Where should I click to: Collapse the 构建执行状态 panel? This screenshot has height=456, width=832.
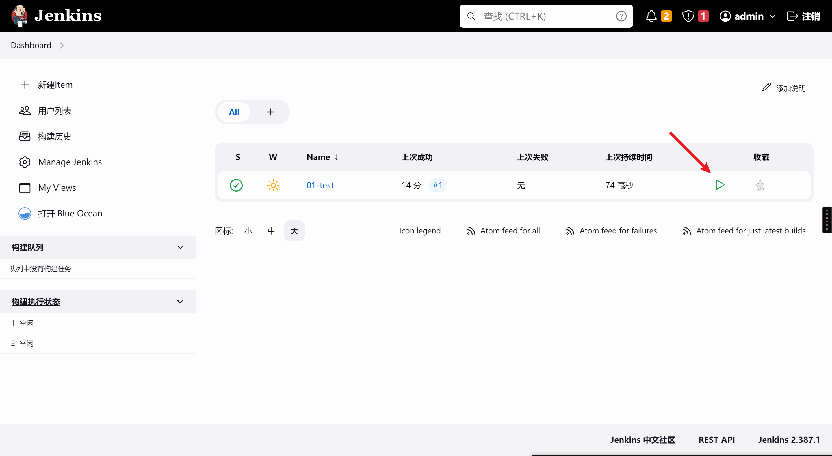tap(180, 302)
